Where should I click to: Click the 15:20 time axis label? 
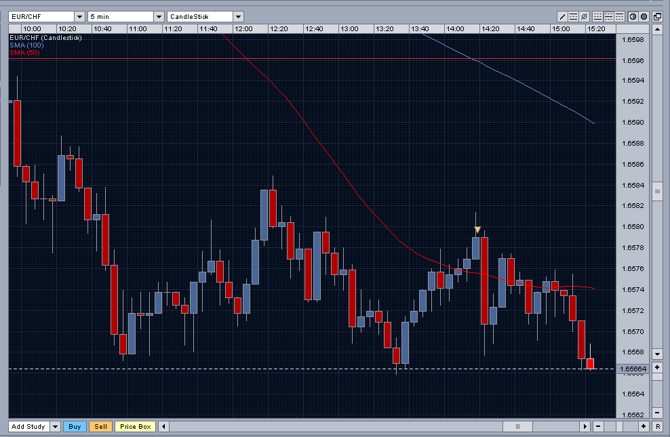tap(596, 29)
